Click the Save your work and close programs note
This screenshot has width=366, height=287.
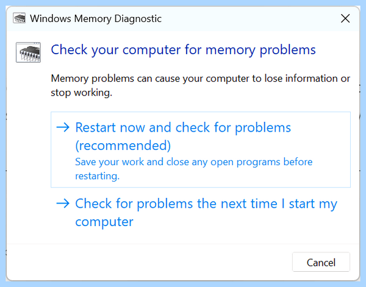tap(194, 169)
